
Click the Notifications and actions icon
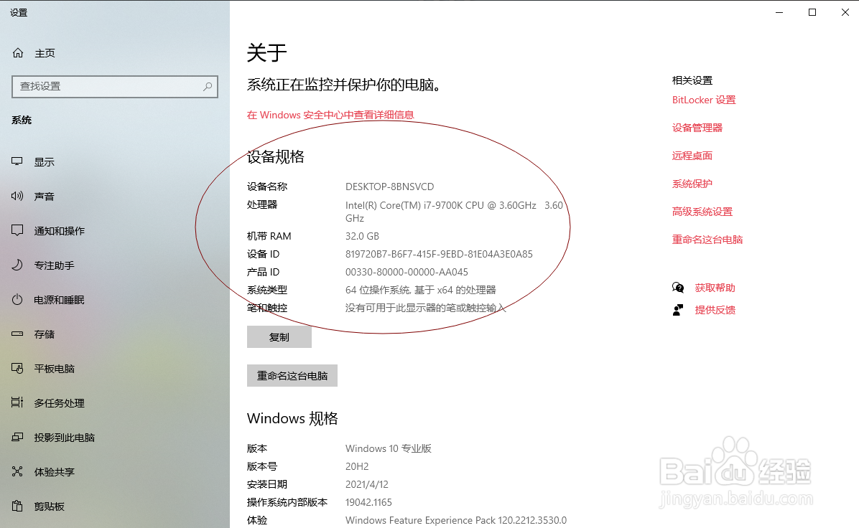tap(17, 230)
